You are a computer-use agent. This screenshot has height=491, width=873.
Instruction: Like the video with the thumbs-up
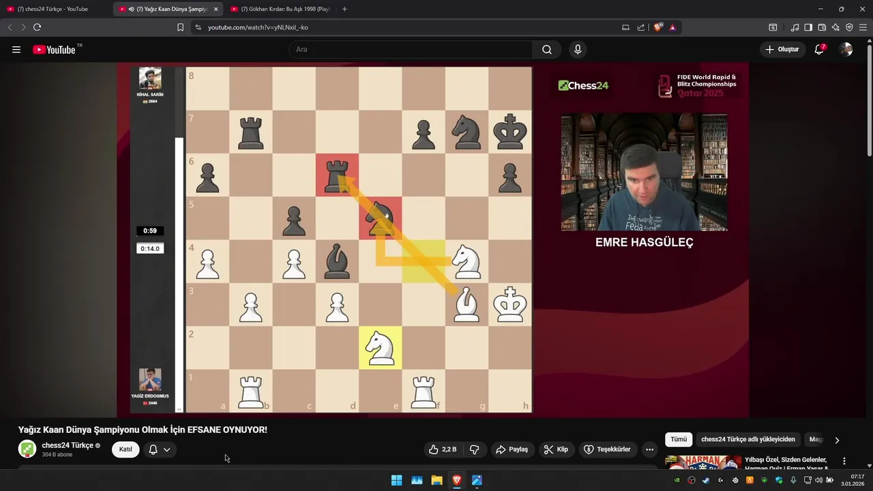click(443, 449)
